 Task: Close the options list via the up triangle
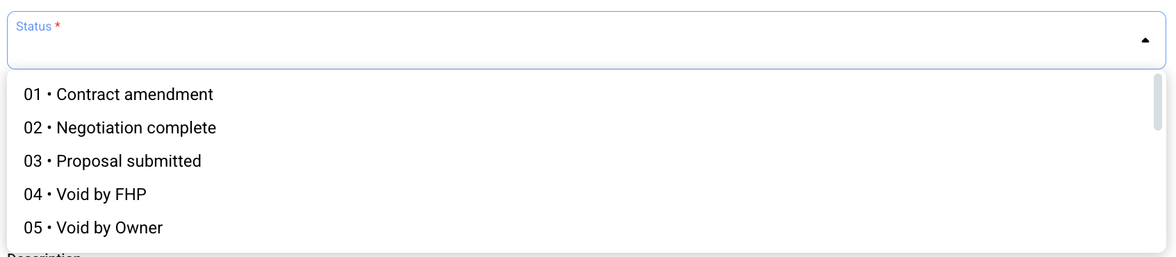[1145, 40]
